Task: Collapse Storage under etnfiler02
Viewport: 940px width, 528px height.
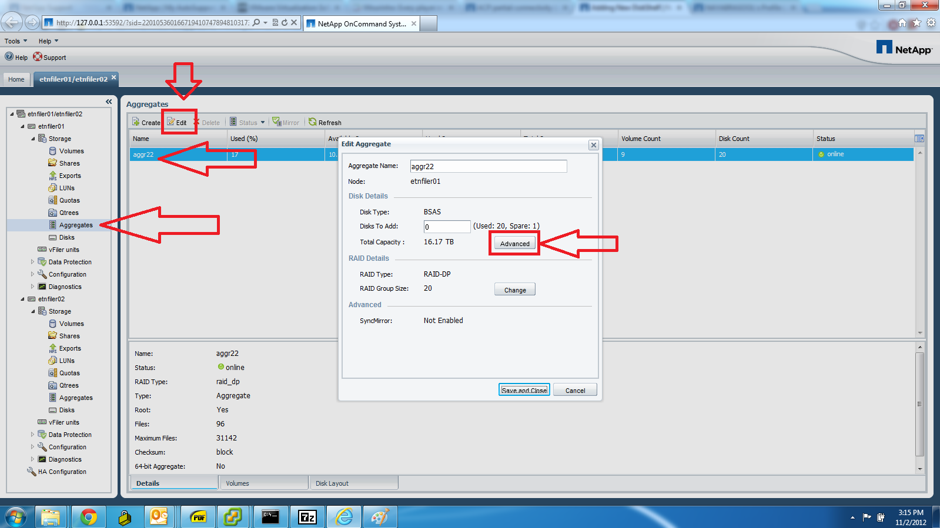Action: click(x=33, y=311)
